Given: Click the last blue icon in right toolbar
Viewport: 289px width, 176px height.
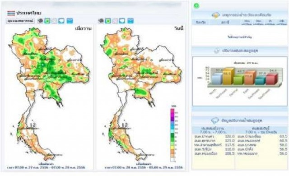Looking at the screenshot, I should click(x=131, y=21).
